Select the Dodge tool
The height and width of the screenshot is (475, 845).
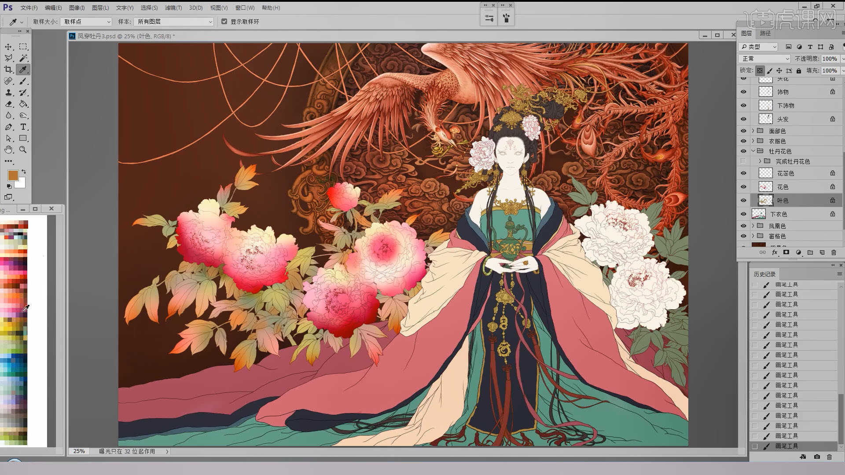[x=23, y=115]
